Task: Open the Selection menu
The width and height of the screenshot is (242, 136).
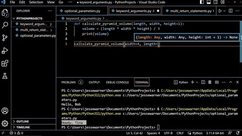Action: [x=36, y=2]
